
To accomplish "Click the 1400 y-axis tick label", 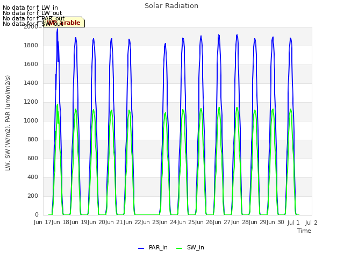I will [31, 83].
